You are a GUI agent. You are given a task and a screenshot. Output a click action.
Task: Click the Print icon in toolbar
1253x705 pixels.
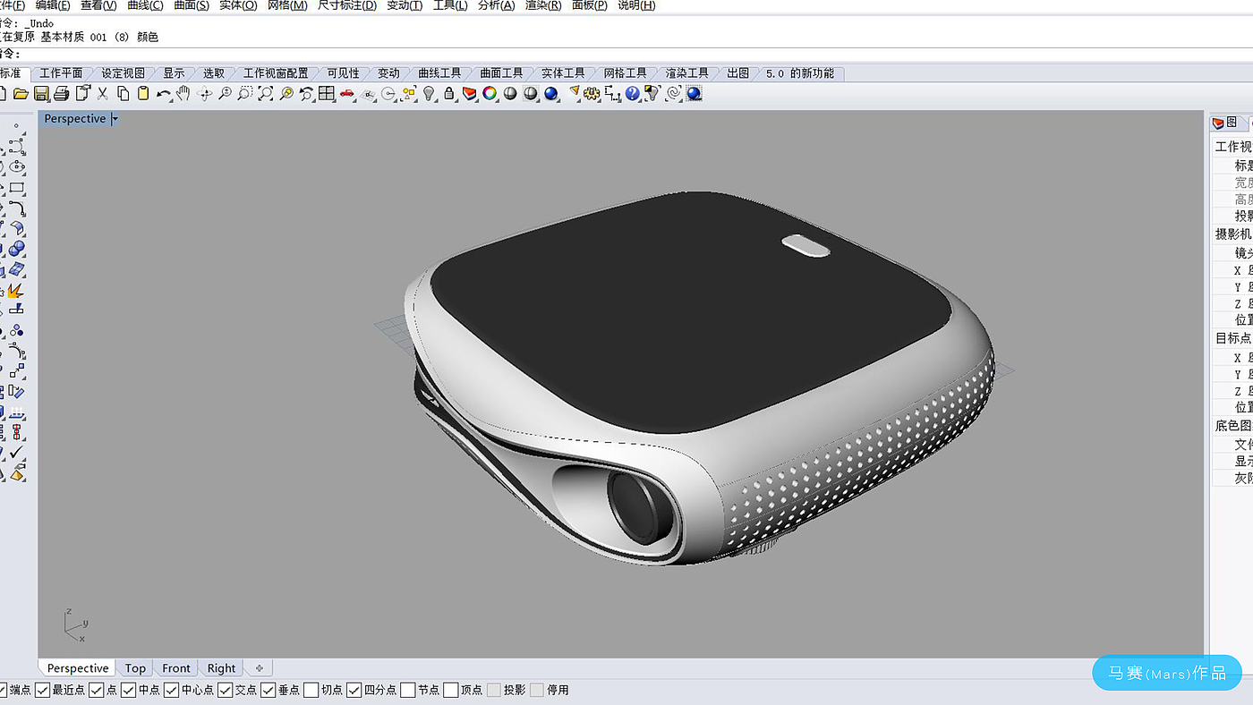pos(62,94)
